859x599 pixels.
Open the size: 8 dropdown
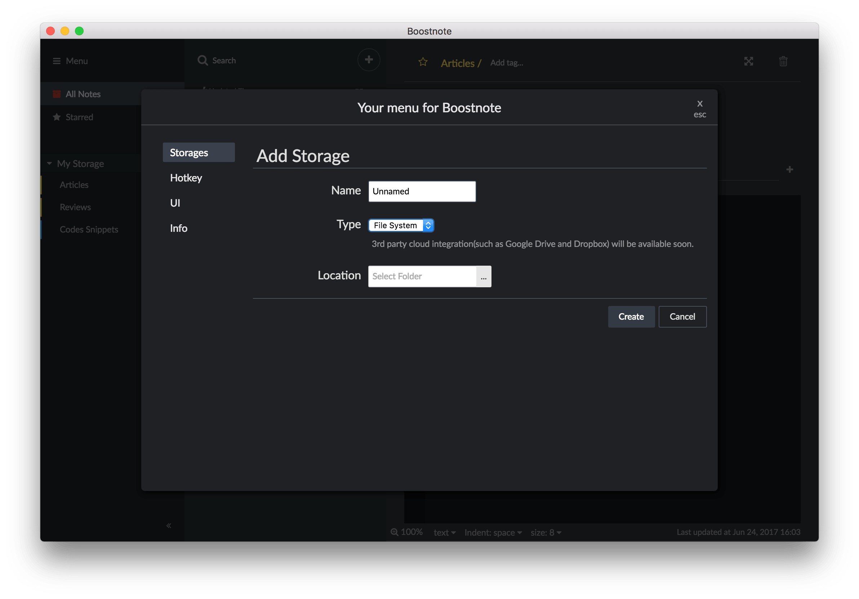click(x=546, y=532)
